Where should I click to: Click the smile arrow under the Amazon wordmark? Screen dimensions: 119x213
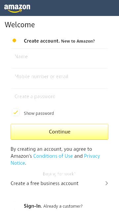(15, 11)
